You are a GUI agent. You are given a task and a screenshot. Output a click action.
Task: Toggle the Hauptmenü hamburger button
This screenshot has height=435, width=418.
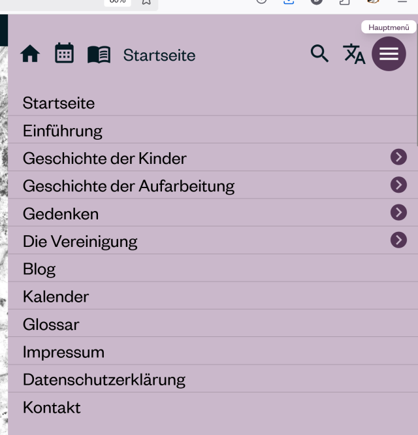click(389, 54)
